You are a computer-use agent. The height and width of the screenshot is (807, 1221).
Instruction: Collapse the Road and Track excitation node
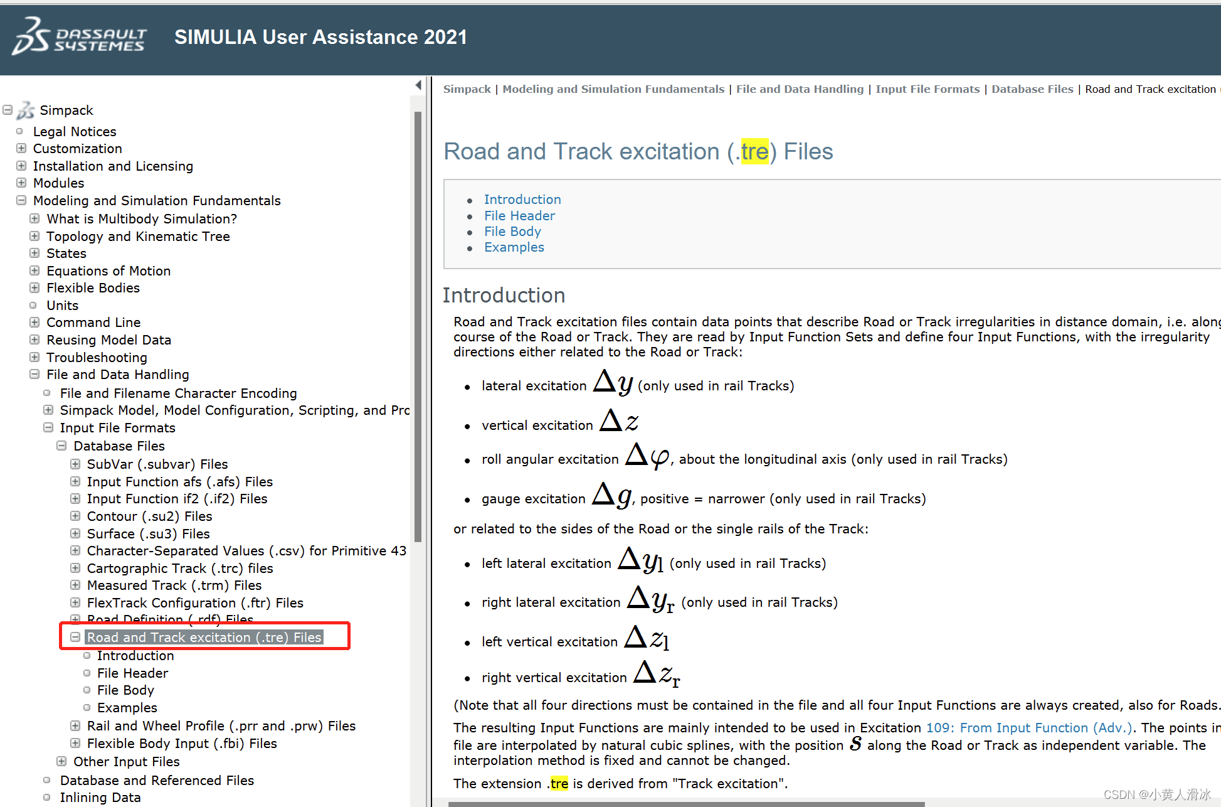[x=75, y=637]
